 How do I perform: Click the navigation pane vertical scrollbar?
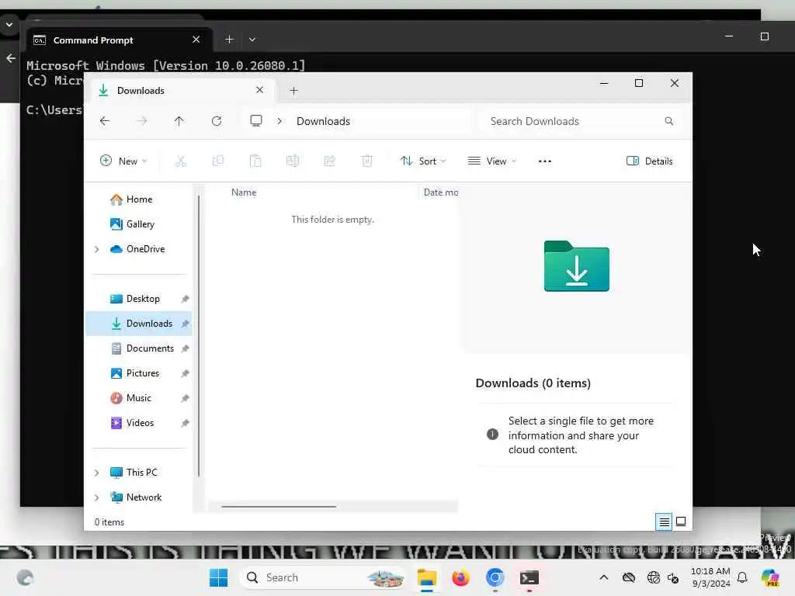click(x=199, y=335)
